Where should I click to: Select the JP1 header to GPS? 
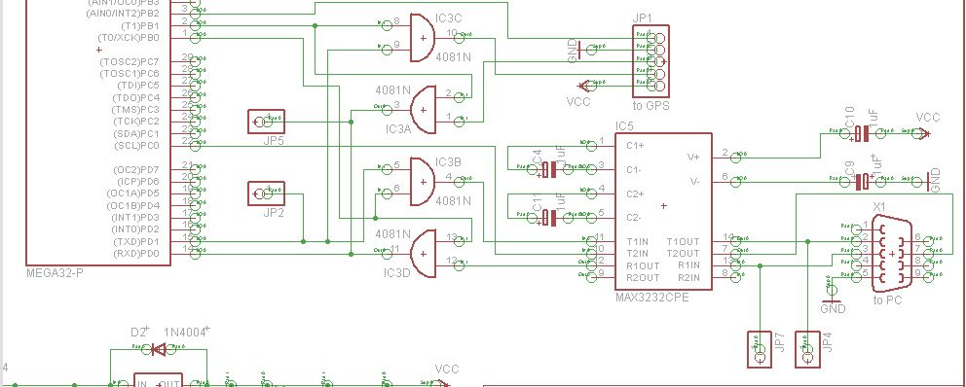click(650, 61)
